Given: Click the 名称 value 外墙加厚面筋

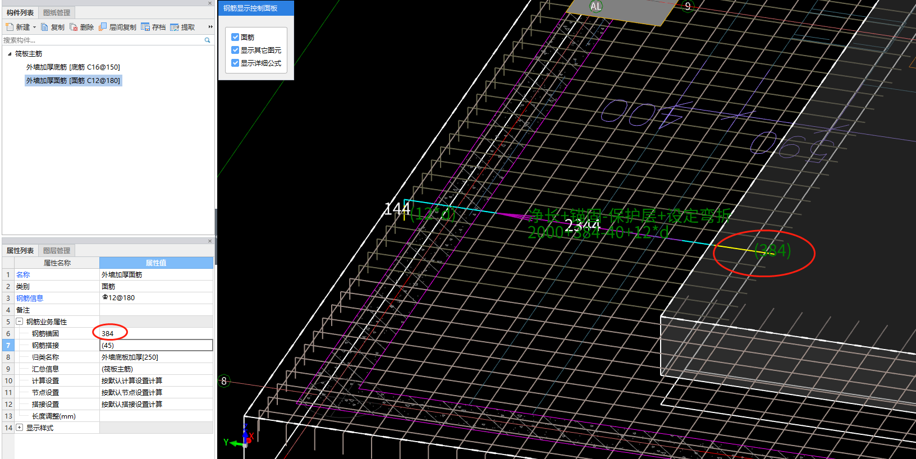Looking at the screenshot, I should click(156, 274).
